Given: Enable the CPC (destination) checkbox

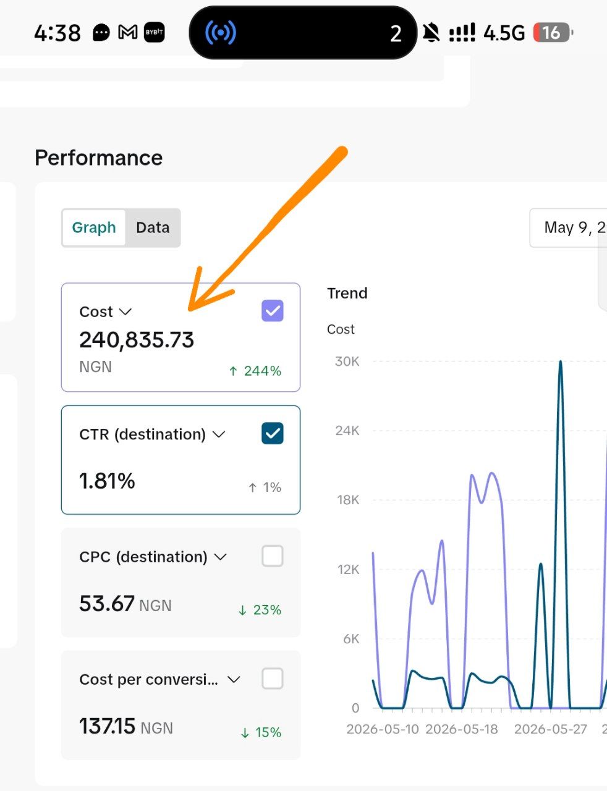Looking at the screenshot, I should [273, 556].
